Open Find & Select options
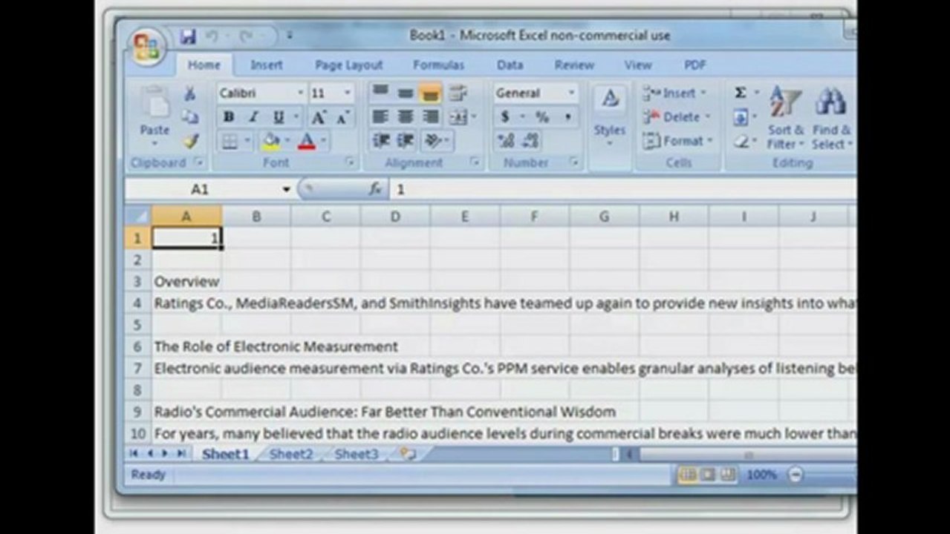Image resolution: width=950 pixels, height=534 pixels. 831,117
